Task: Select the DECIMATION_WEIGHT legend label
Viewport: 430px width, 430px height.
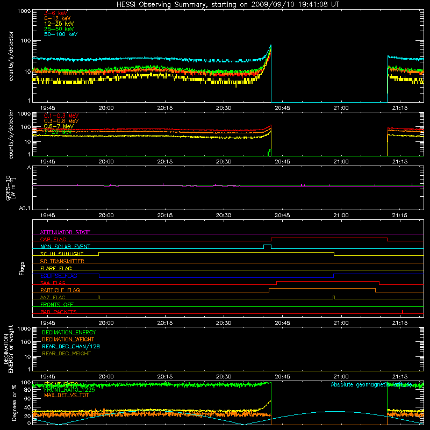Action: pyautogui.click(x=68, y=339)
